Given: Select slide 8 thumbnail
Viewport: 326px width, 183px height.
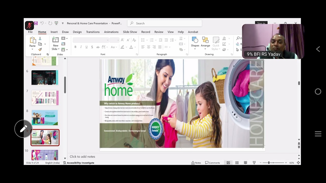Looking at the screenshot, I should [45, 118].
